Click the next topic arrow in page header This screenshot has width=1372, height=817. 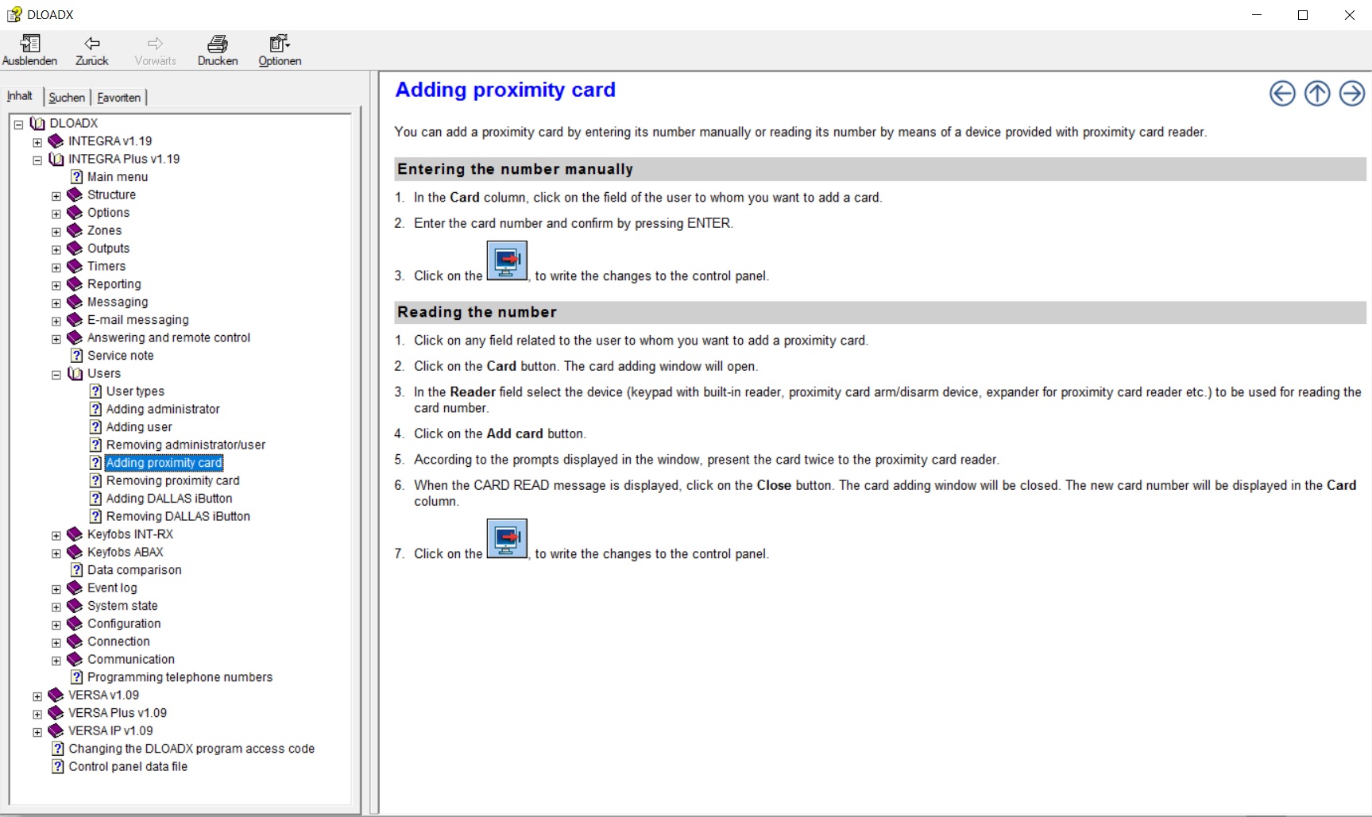(1352, 94)
